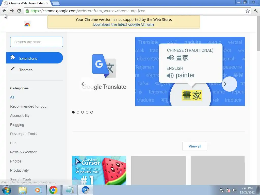
Task: Click the blue globe browser taskbar icon
Action: click(86, 190)
